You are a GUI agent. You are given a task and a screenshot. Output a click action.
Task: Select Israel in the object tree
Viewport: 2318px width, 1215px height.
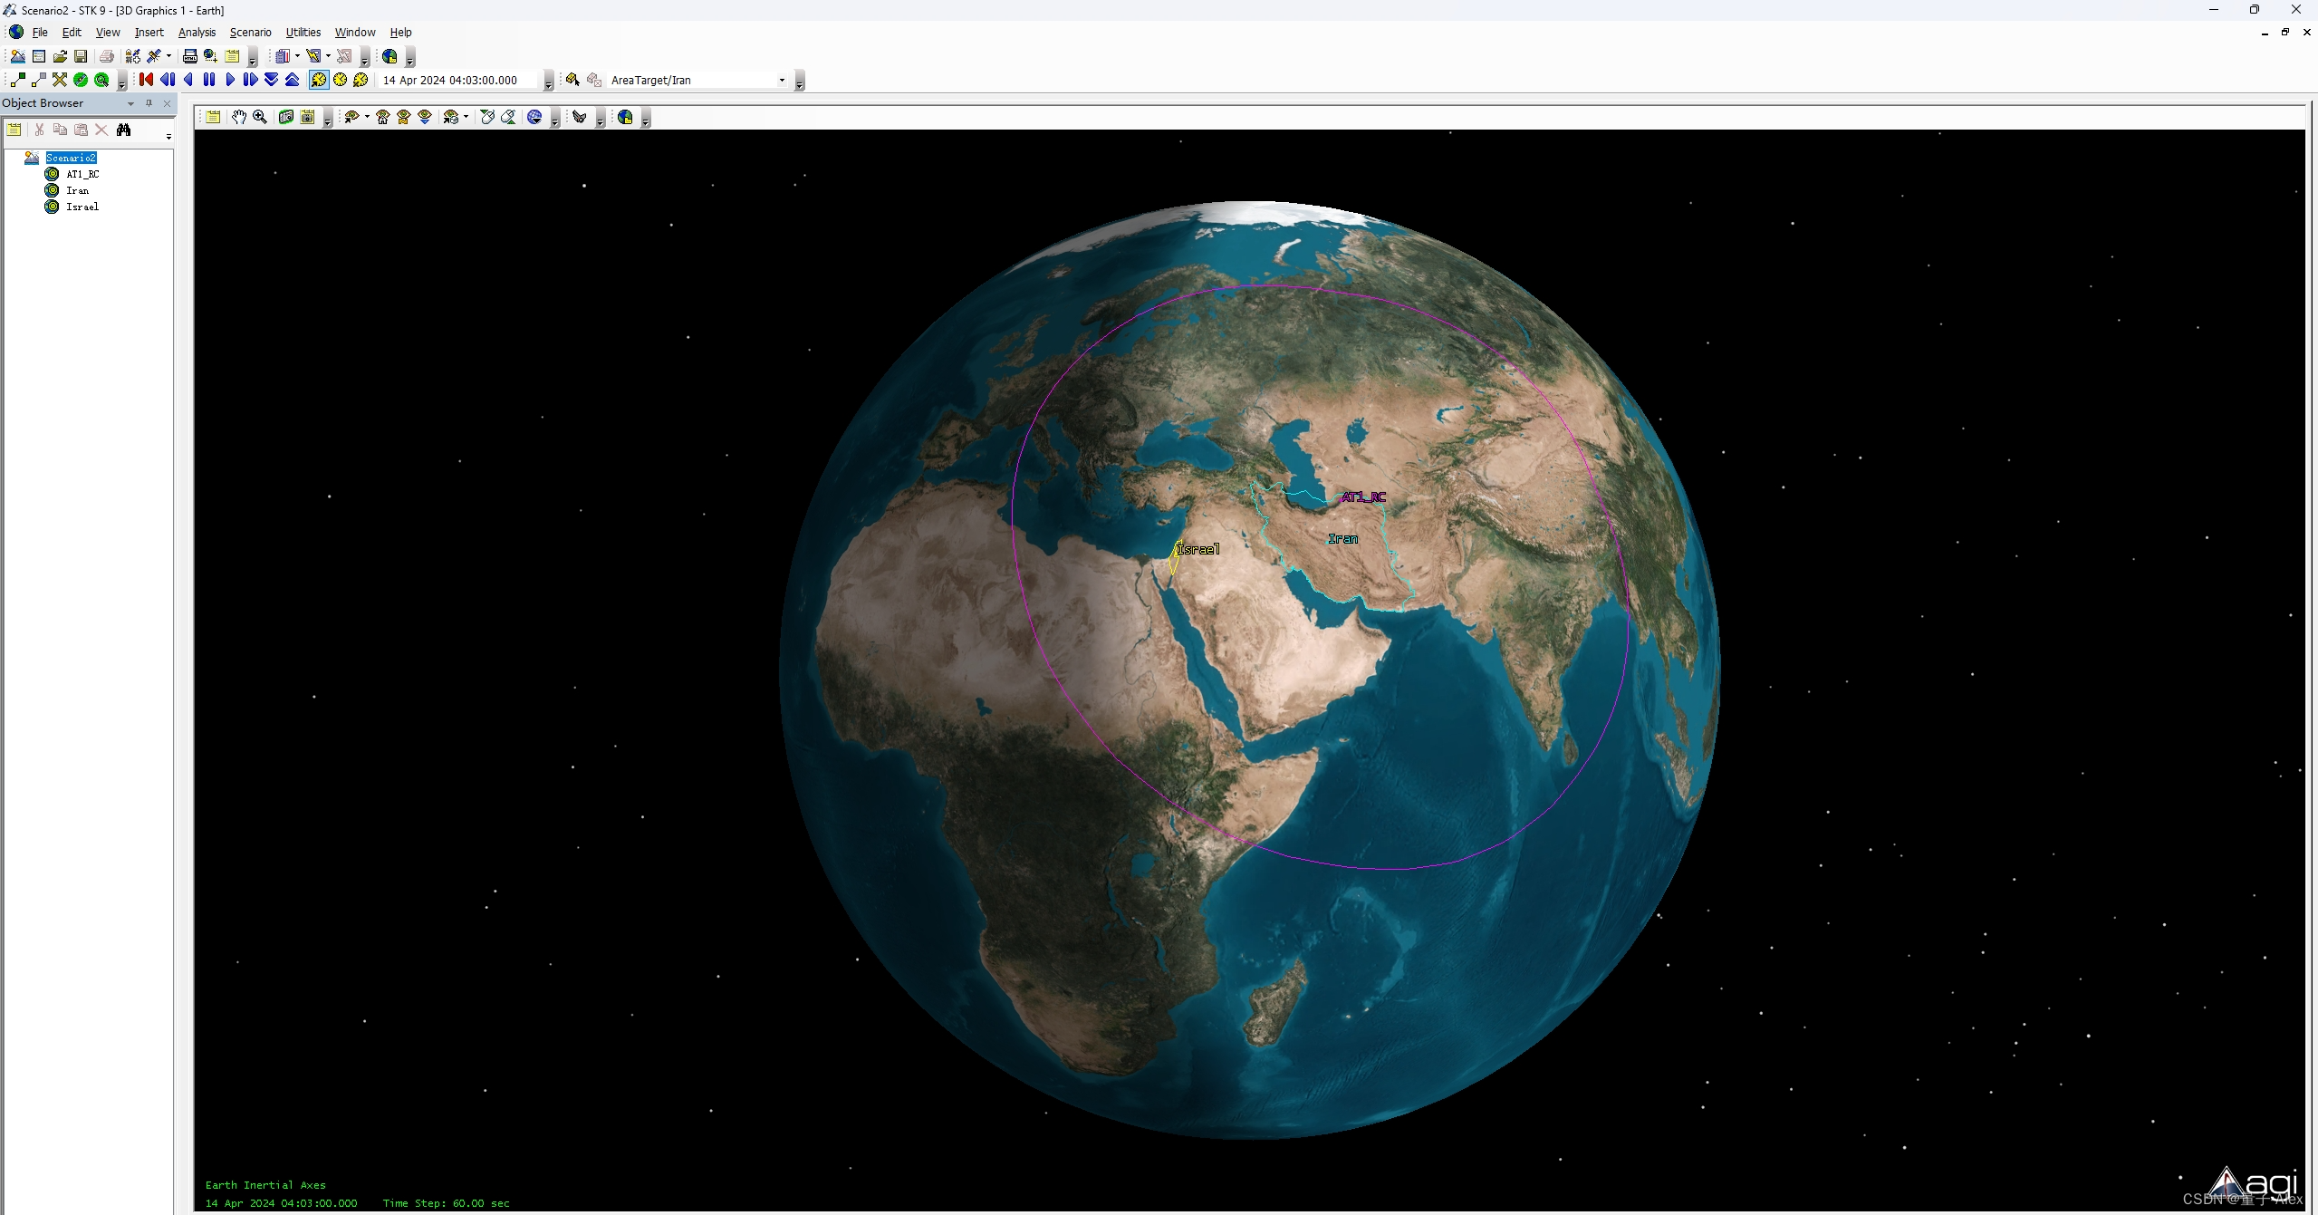(82, 207)
